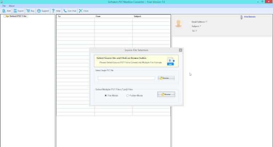Click the Close toolbar icon
The width and height of the screenshot is (273, 147).
[x=81, y=11]
